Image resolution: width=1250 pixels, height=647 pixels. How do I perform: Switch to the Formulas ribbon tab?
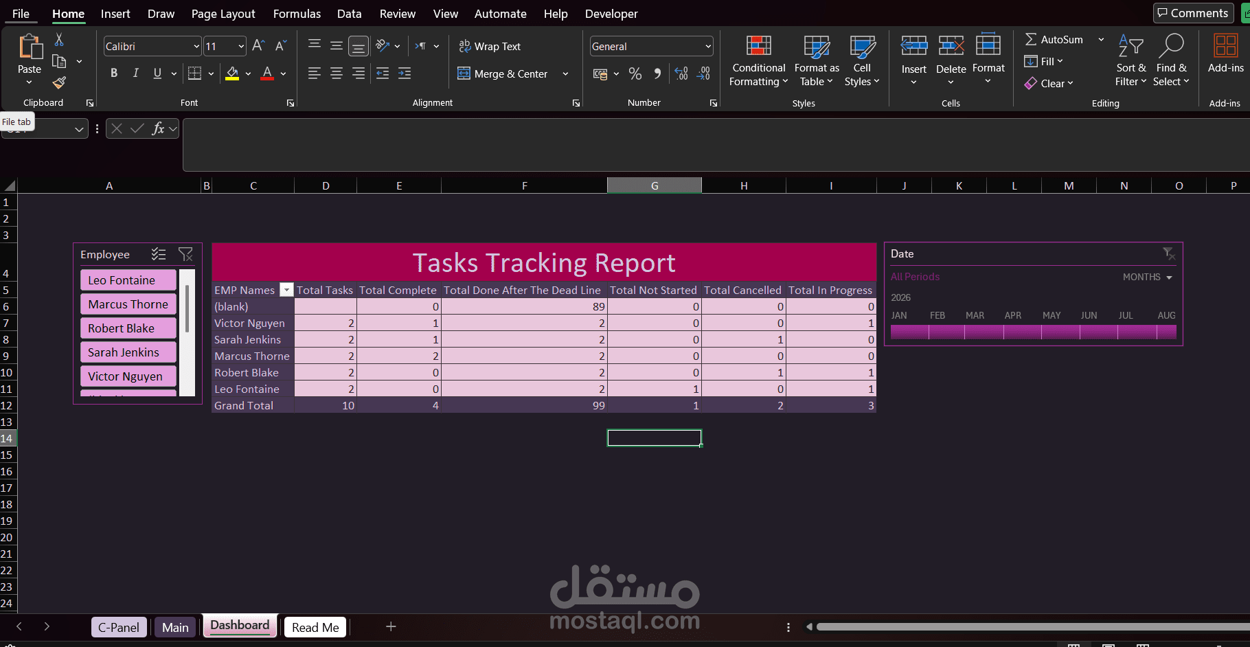[297, 13]
